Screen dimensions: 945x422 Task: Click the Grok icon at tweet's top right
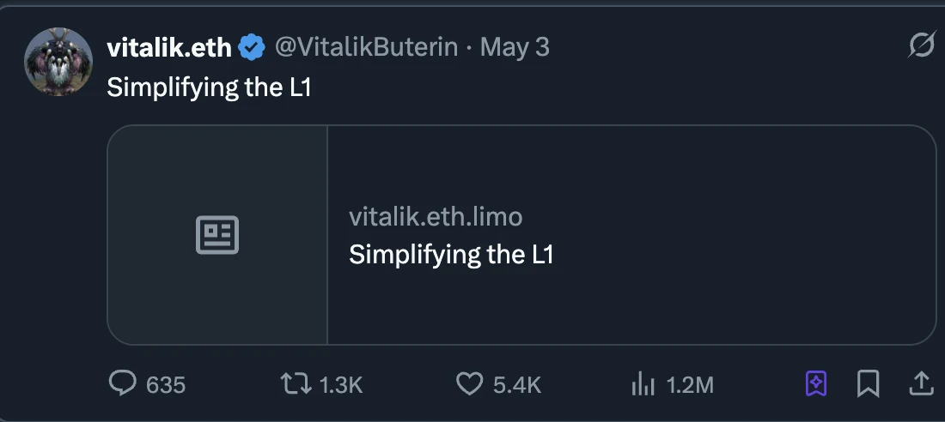921,46
